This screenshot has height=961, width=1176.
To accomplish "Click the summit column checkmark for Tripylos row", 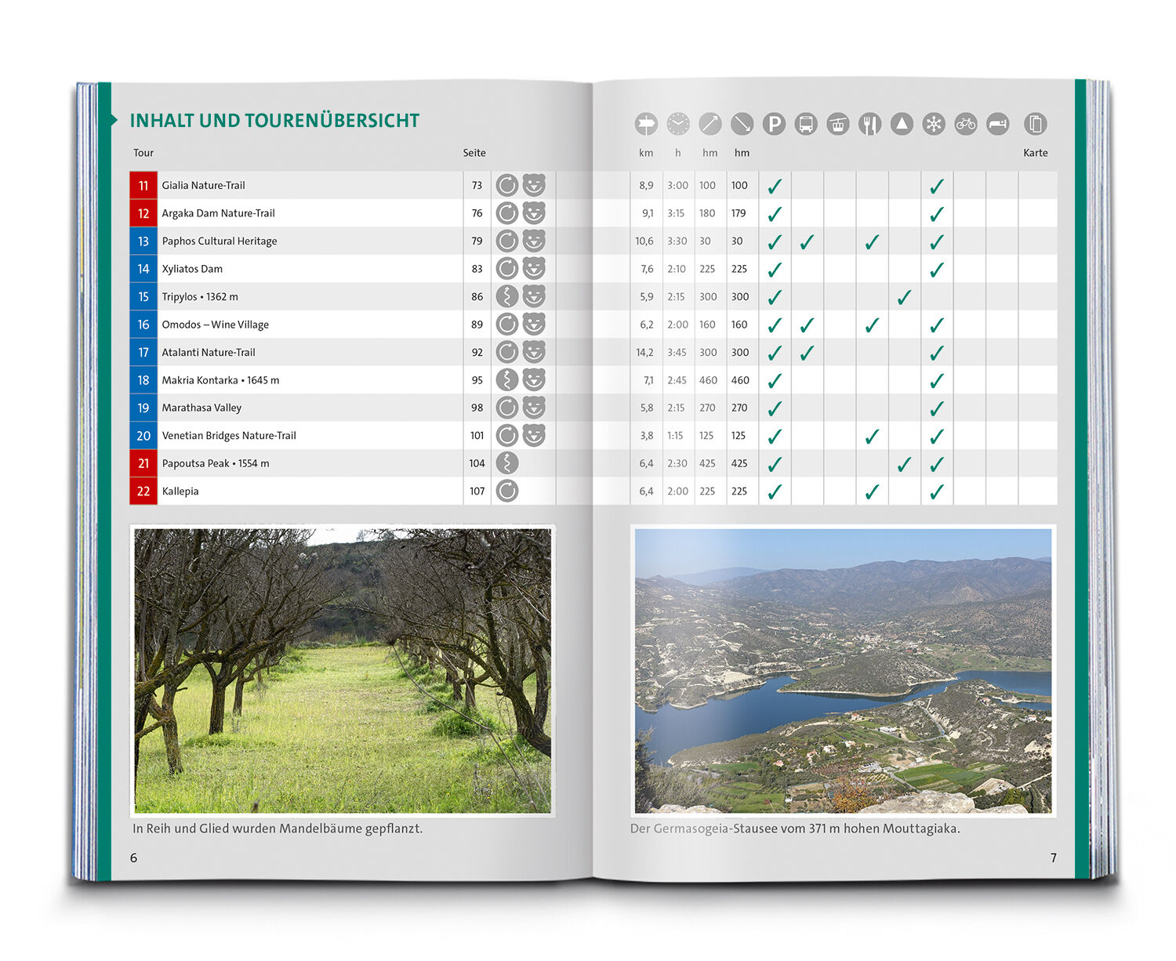I will coord(904,298).
